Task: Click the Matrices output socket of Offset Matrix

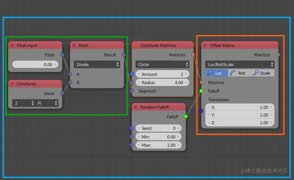Action: (x=278, y=55)
